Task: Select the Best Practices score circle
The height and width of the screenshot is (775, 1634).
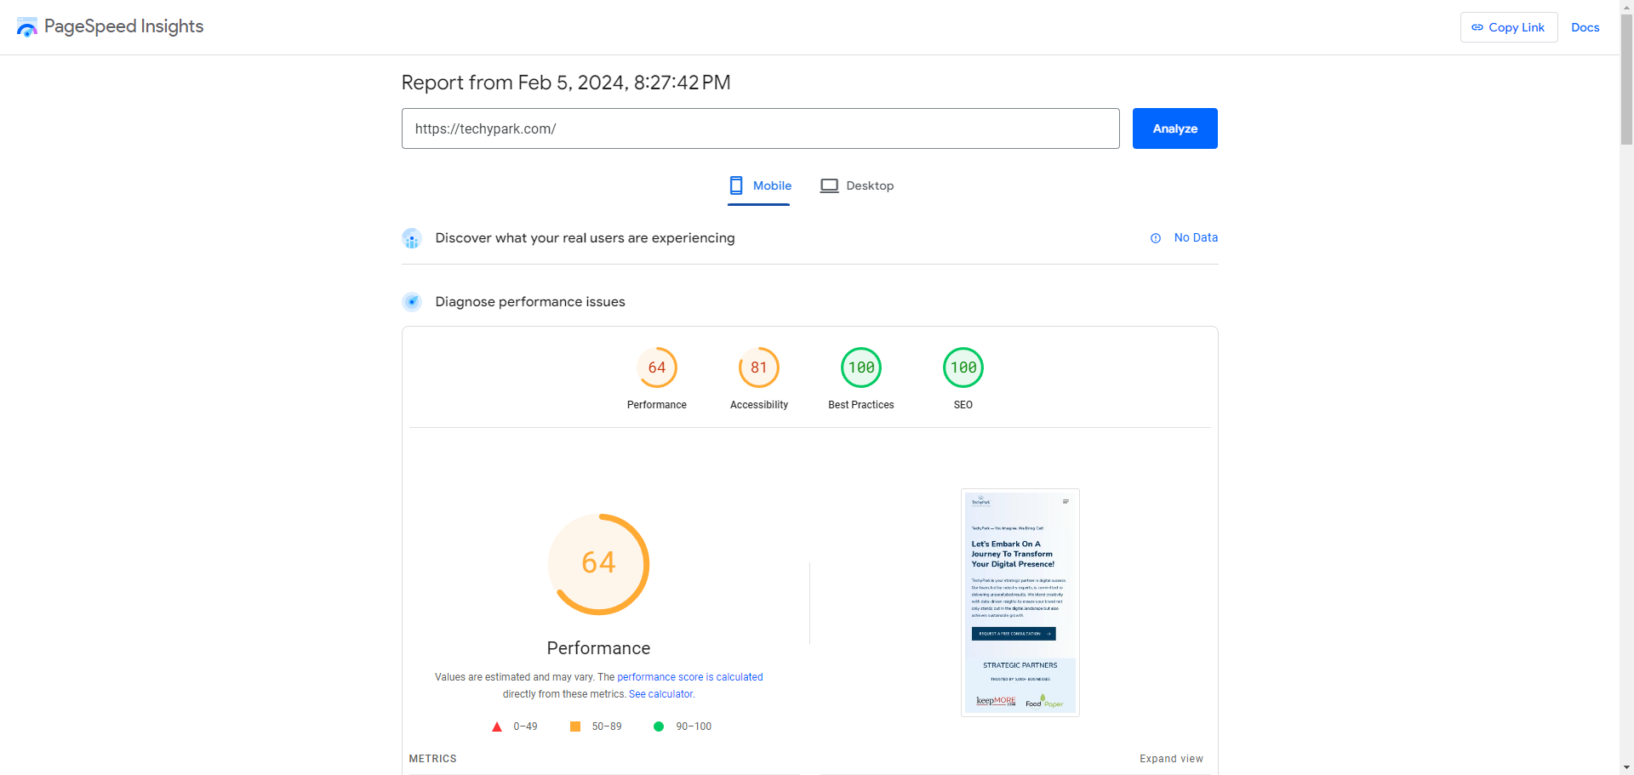Action: [x=860, y=368]
